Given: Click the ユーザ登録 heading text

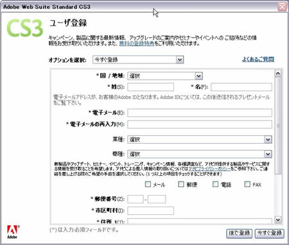Looking at the screenshot, I should point(68,23).
